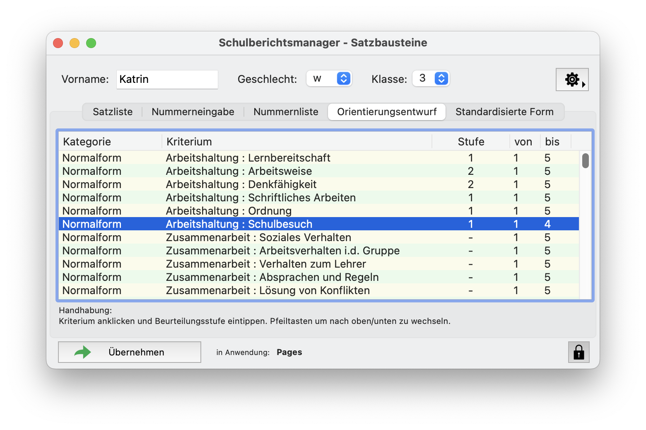Open the Nummerneingabe tab
This screenshot has height=430, width=646.
(193, 111)
